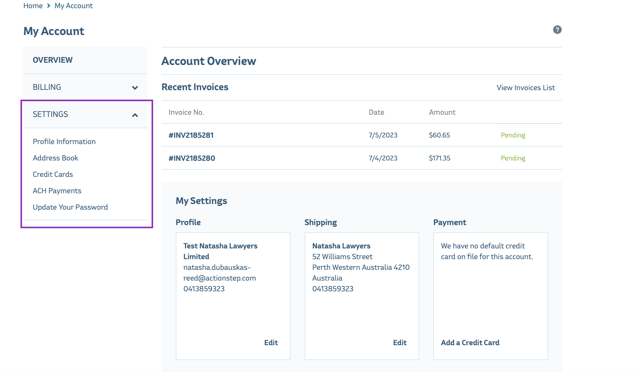Click the help question mark icon
This screenshot has width=634, height=372.
[x=557, y=30]
